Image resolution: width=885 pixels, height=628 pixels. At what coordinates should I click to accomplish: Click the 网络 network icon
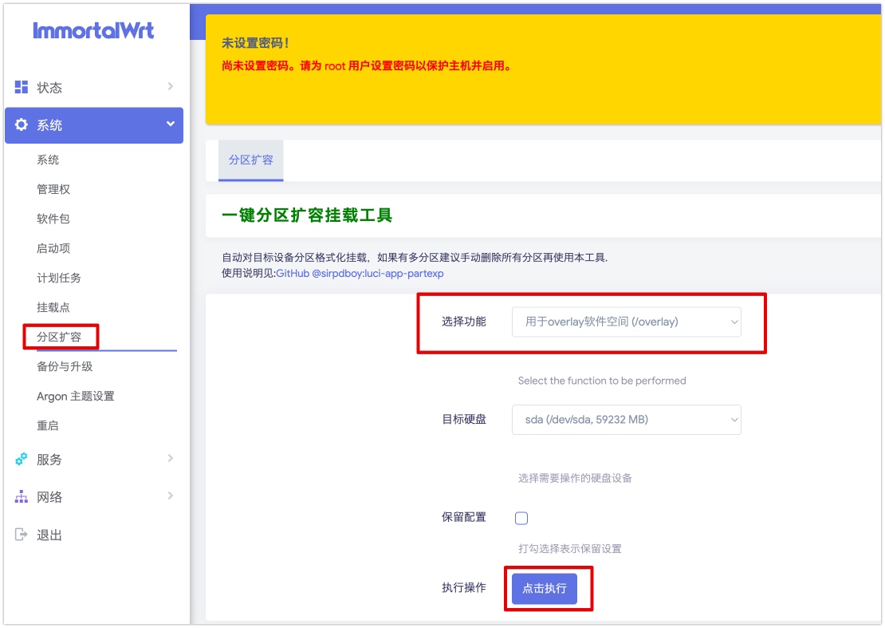point(21,496)
